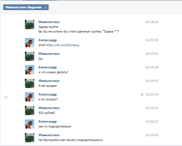Screen dimensions: 182x146
Task: Star the message sent at 16:25:18
Action: [x=142, y=94]
